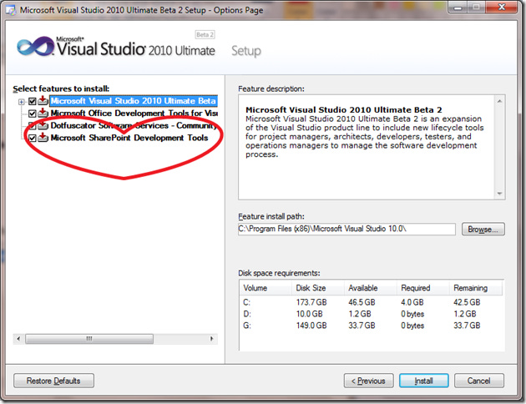The width and height of the screenshot is (526, 404).
Task: Click the description box scroll down arrow
Action: (x=499, y=194)
